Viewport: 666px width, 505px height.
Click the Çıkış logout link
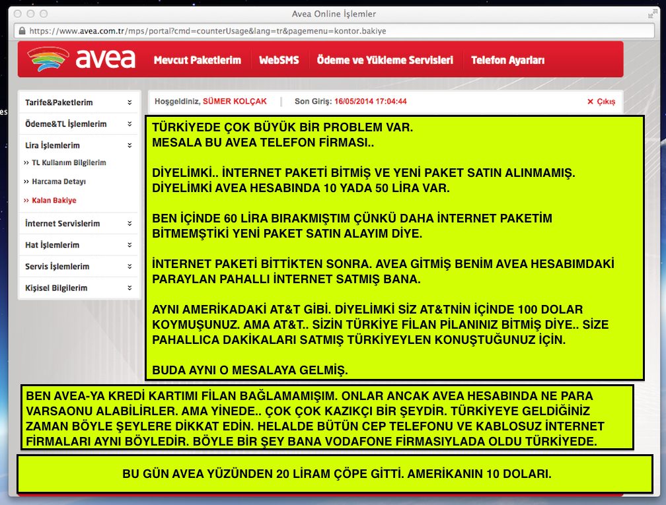click(601, 102)
